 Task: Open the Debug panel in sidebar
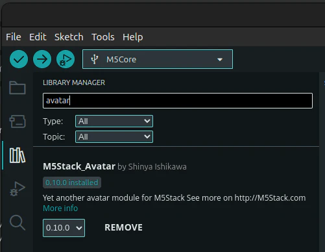[18, 189]
